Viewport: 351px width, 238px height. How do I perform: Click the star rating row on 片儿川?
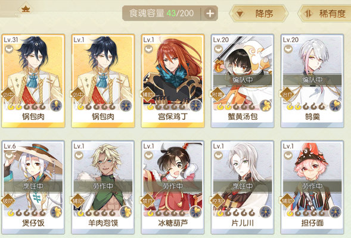click(x=236, y=212)
